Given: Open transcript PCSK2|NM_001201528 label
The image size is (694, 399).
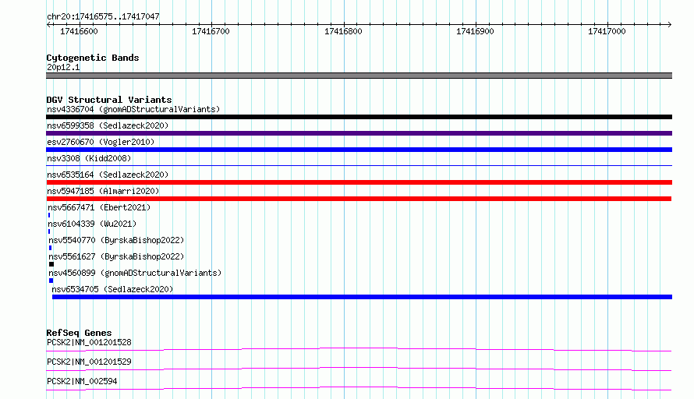Looking at the screenshot, I should point(89,342).
